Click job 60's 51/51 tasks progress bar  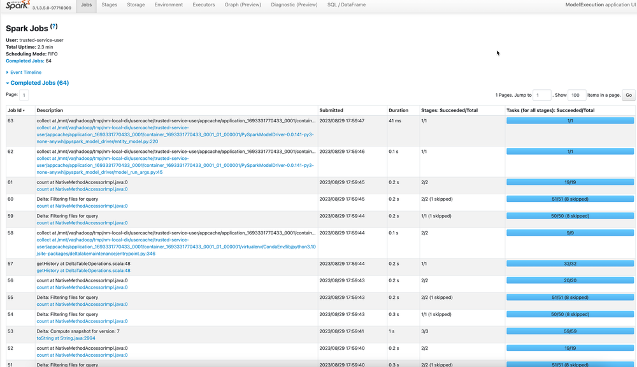[570, 199]
